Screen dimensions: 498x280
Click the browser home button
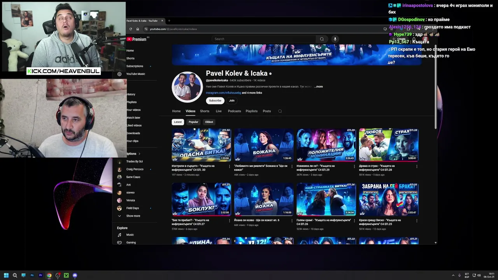138,29
